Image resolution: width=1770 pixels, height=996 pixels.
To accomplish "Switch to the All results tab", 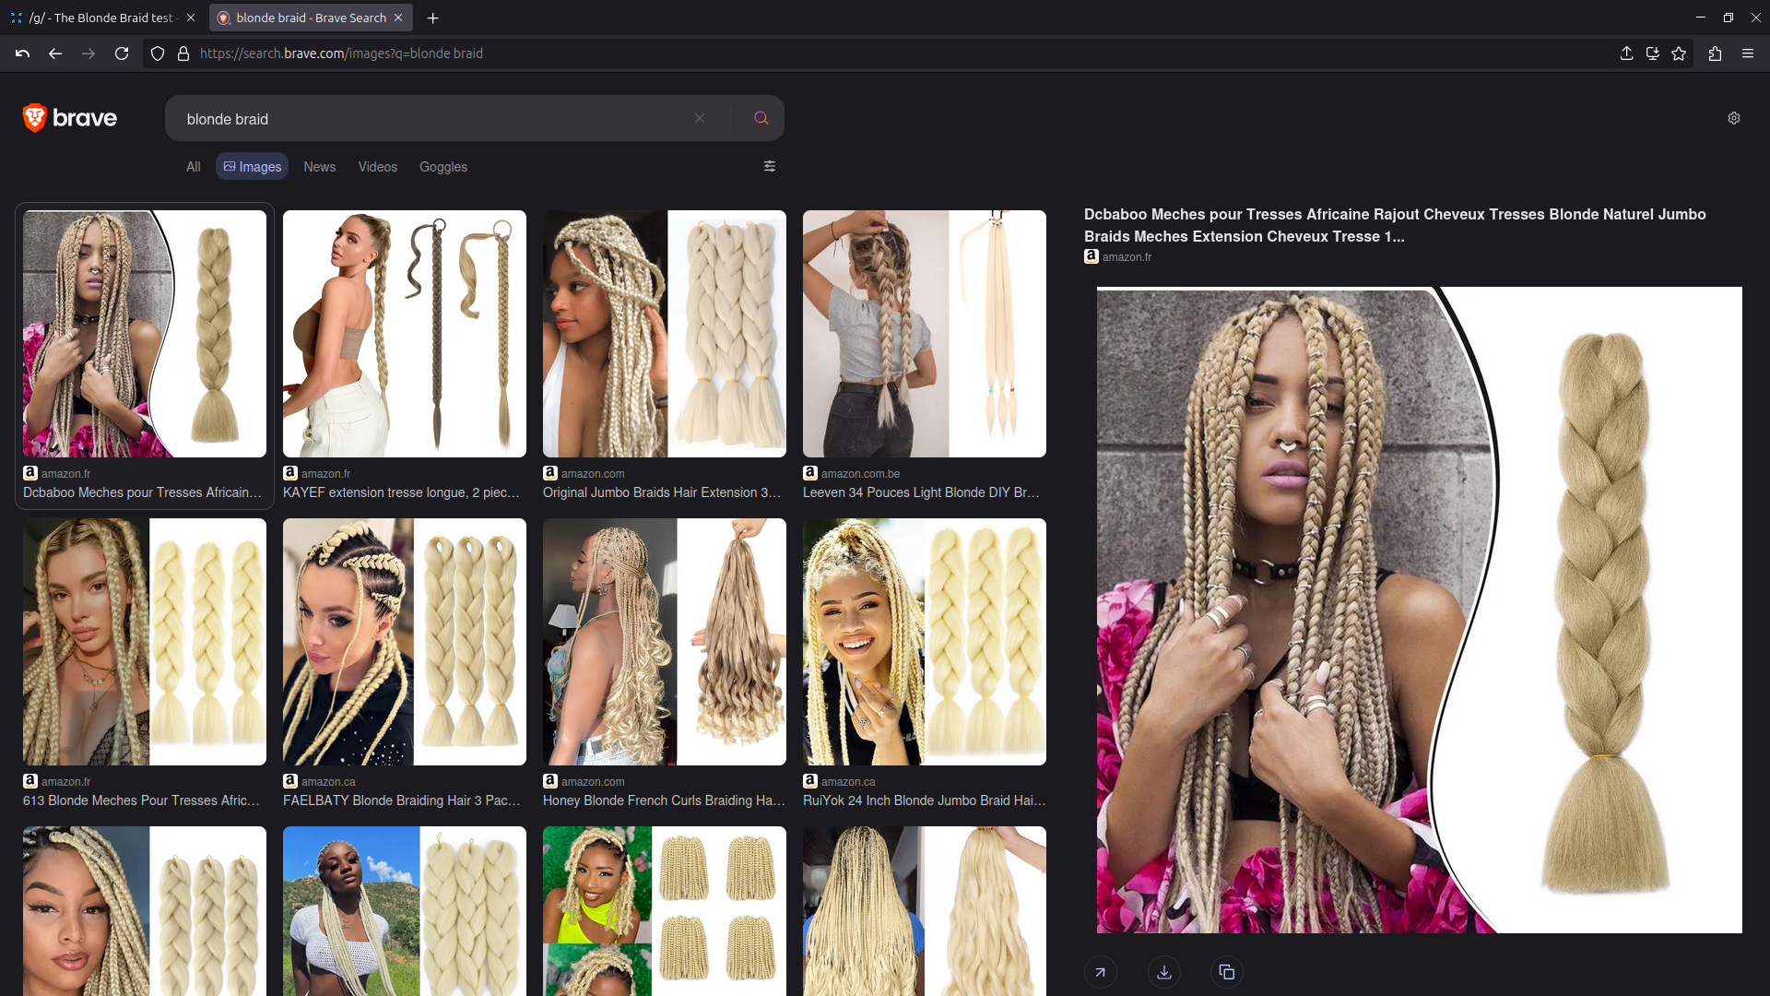I will tap(193, 167).
